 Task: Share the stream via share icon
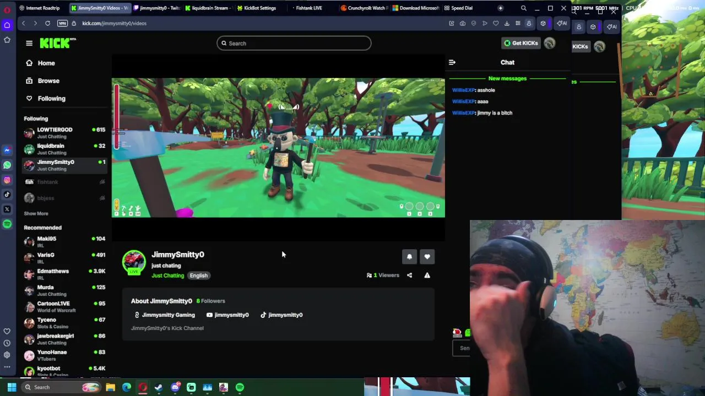[x=409, y=275]
